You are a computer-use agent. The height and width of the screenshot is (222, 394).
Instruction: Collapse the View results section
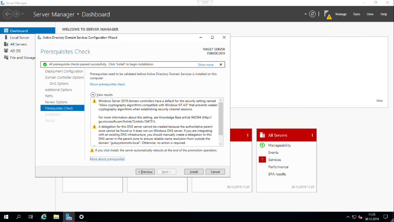(93, 94)
